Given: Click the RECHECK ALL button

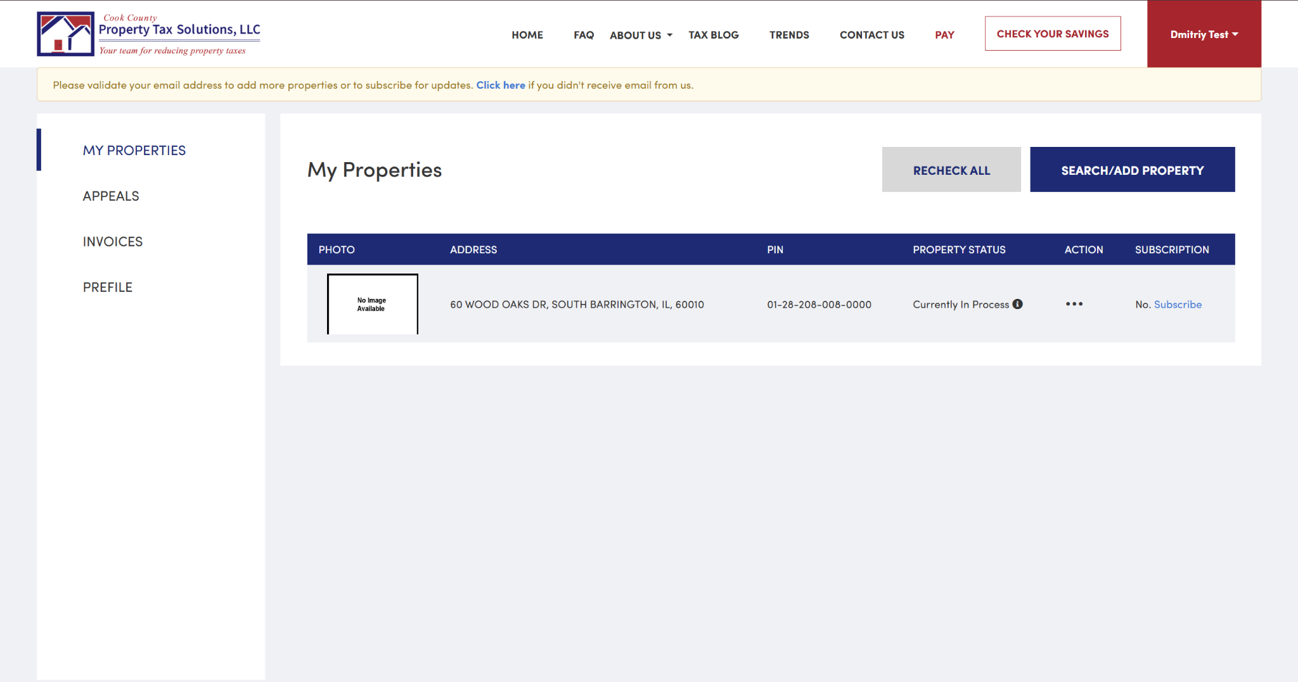Looking at the screenshot, I should point(951,170).
